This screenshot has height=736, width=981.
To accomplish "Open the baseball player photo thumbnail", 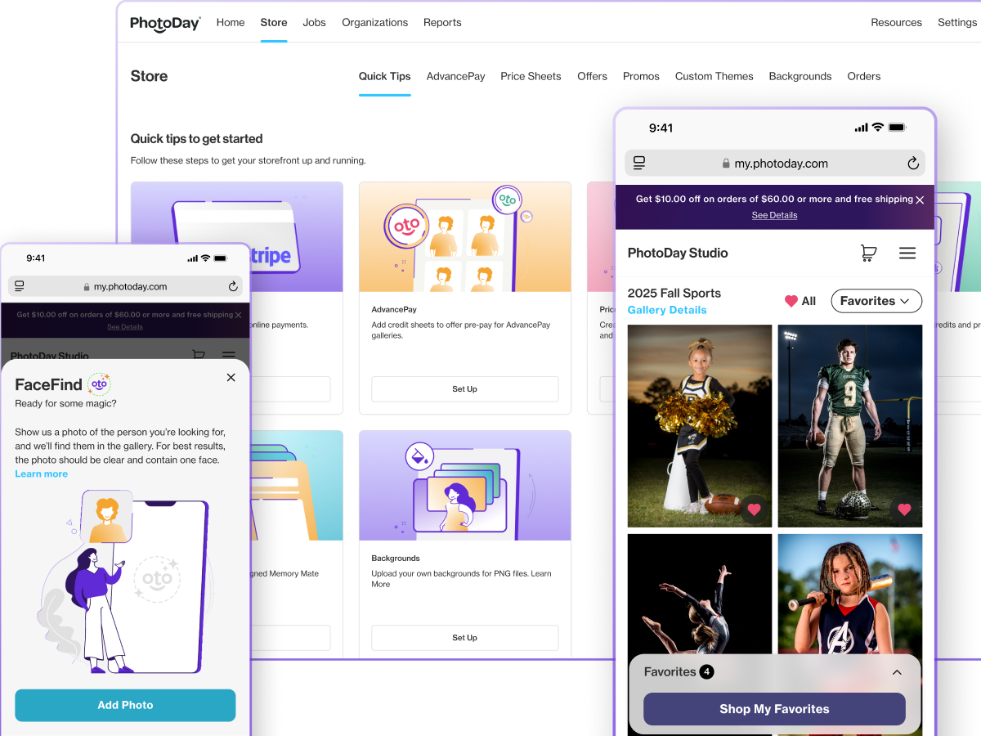I will tap(849, 593).
